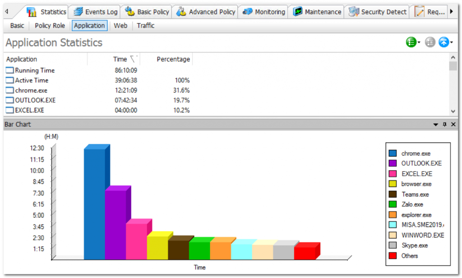Image resolution: width=462 pixels, height=278 pixels.
Task: Click the browser.exe legend swatch
Action: point(393,184)
